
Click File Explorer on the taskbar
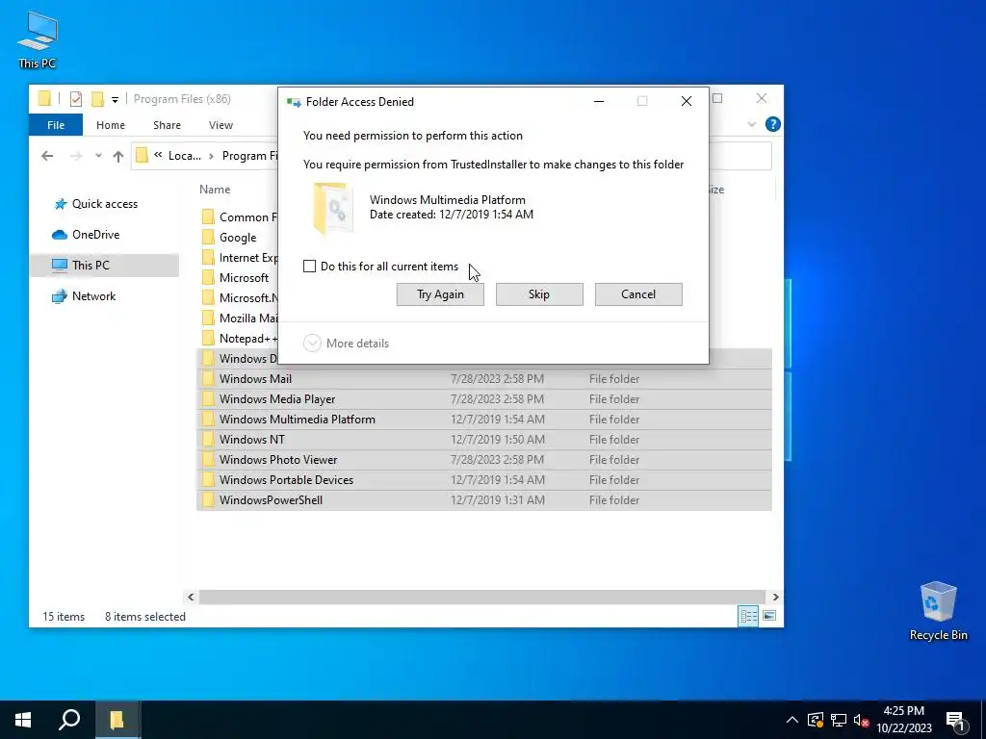click(x=117, y=720)
